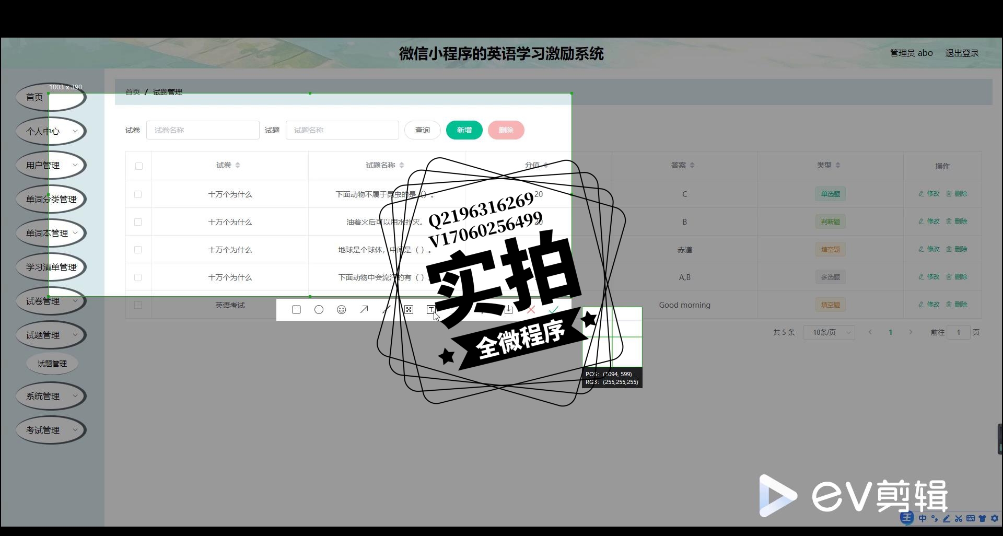
Task: Go to the previous page arrow
Action: (x=870, y=332)
